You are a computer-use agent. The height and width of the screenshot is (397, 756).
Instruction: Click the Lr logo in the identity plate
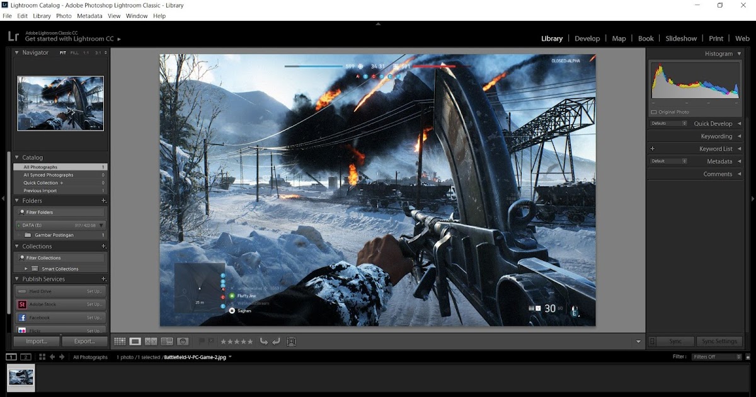(x=13, y=37)
